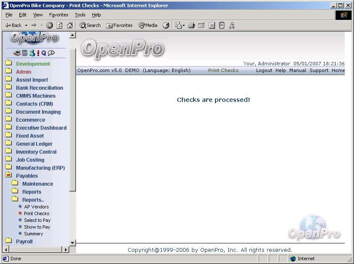The image size is (354, 264).
Task: Expand the Maintenance subfolder under Payables
Action: [37, 184]
